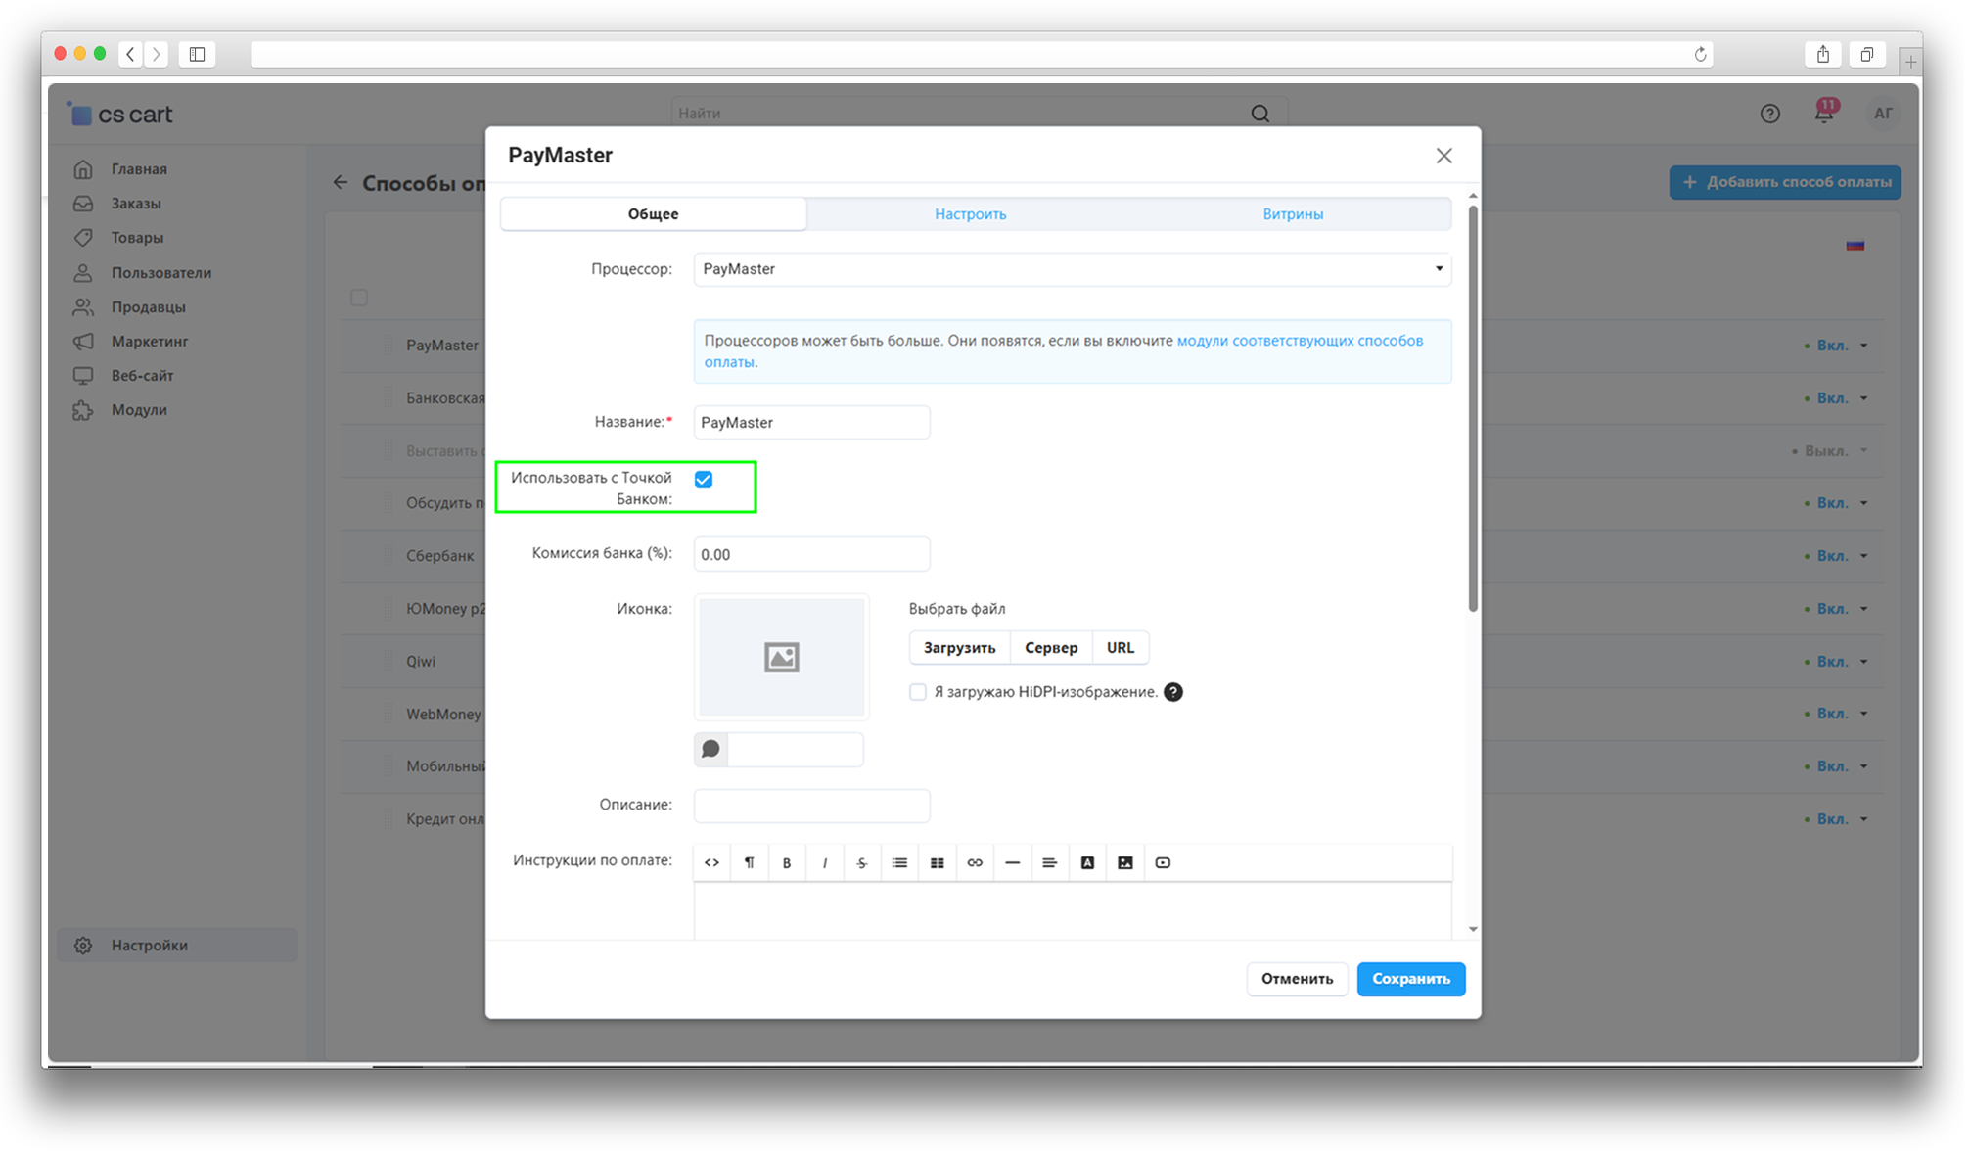Screen dimensions: 1970x1157
Task: Enable the HiDPI image upload checkbox
Action: (x=918, y=692)
